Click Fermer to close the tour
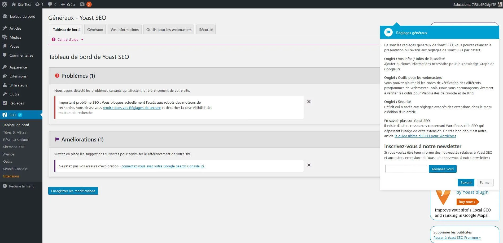Viewport: 503px width, 243px height. coord(485,182)
